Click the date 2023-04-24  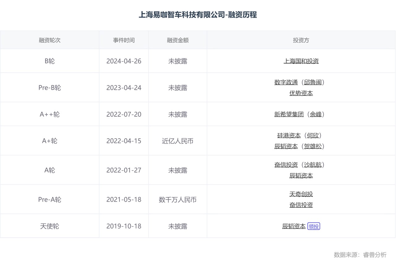[x=124, y=88]
